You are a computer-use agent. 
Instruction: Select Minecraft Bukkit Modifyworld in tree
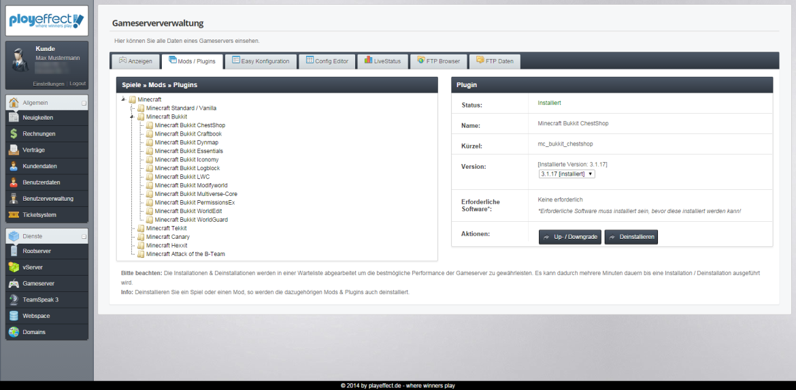191,185
